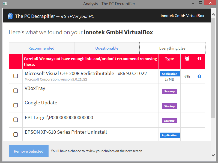Image resolution: width=218 pixels, height=163 pixels.
Task: Click scrollbar down arrow
Action: (213, 155)
